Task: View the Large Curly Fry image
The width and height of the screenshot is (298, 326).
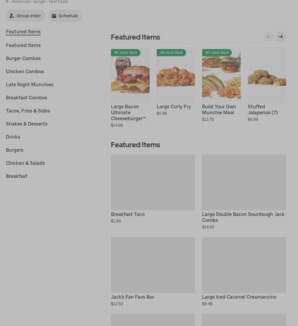Action: [x=176, y=75]
